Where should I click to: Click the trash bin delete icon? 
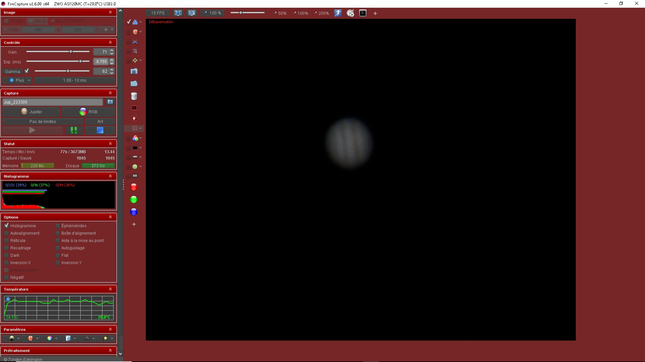tap(134, 96)
